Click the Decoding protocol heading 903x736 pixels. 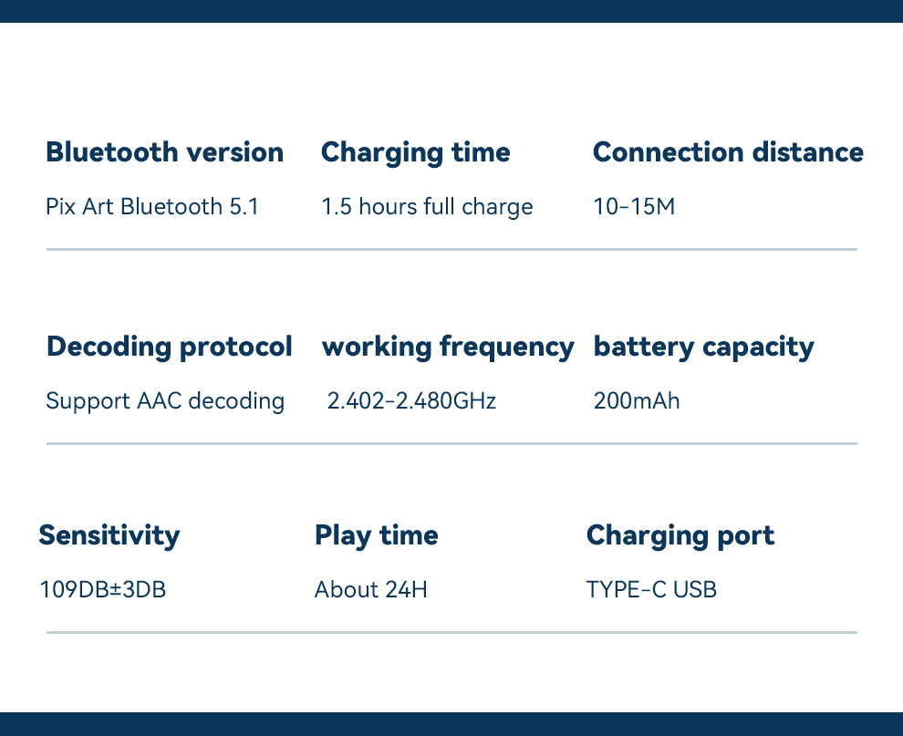170,347
